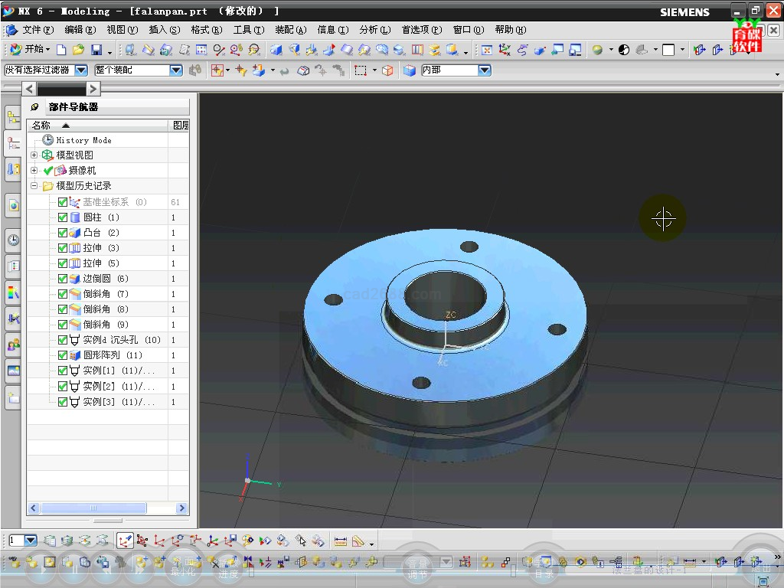Create a new file with New icon
The image size is (784, 588).
(x=63, y=50)
